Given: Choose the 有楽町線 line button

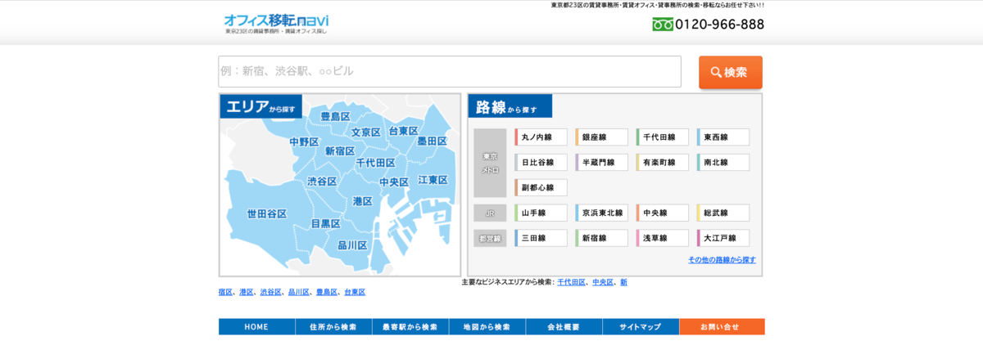Looking at the screenshot, I should click(662, 162).
